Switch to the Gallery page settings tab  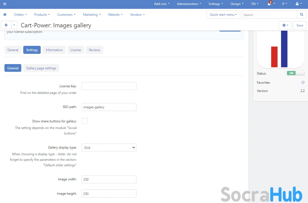click(41, 68)
